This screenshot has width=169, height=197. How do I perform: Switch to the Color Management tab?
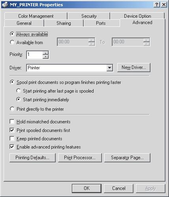point(36,16)
